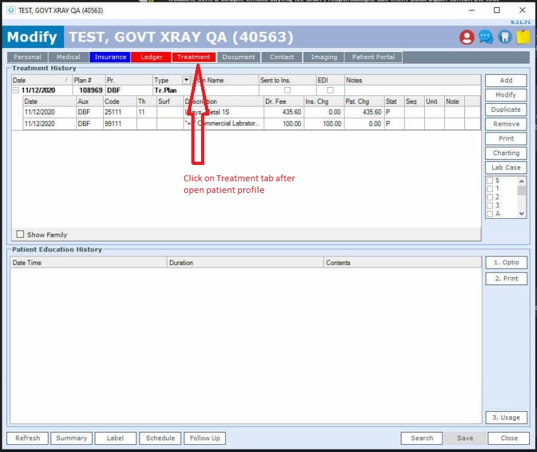
Task: Toggle the Show Family checkbox
Action: [20, 234]
